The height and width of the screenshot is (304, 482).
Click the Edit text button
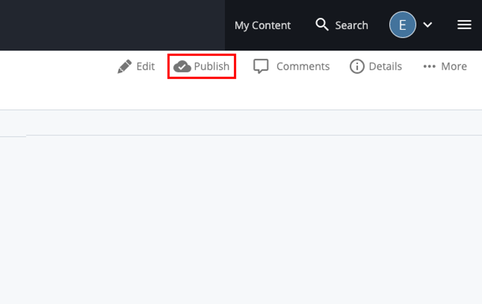tap(145, 66)
